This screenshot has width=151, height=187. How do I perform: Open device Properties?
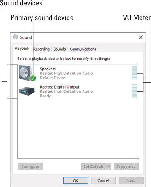pyautogui.click(x=126, y=167)
